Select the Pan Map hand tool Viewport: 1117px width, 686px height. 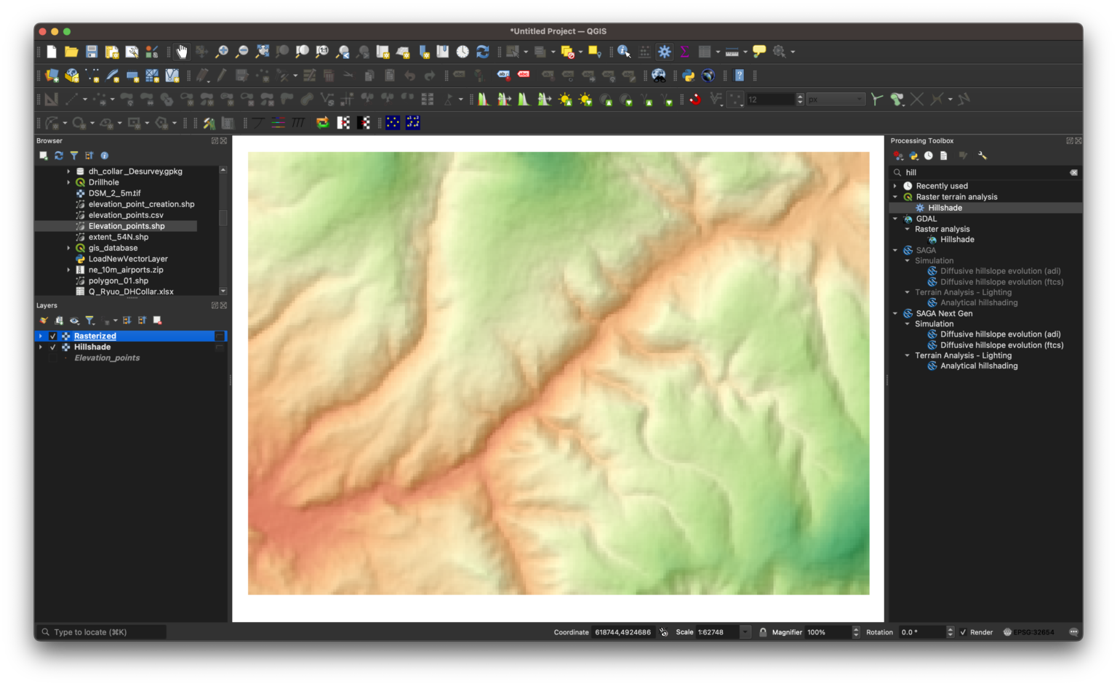click(x=182, y=52)
